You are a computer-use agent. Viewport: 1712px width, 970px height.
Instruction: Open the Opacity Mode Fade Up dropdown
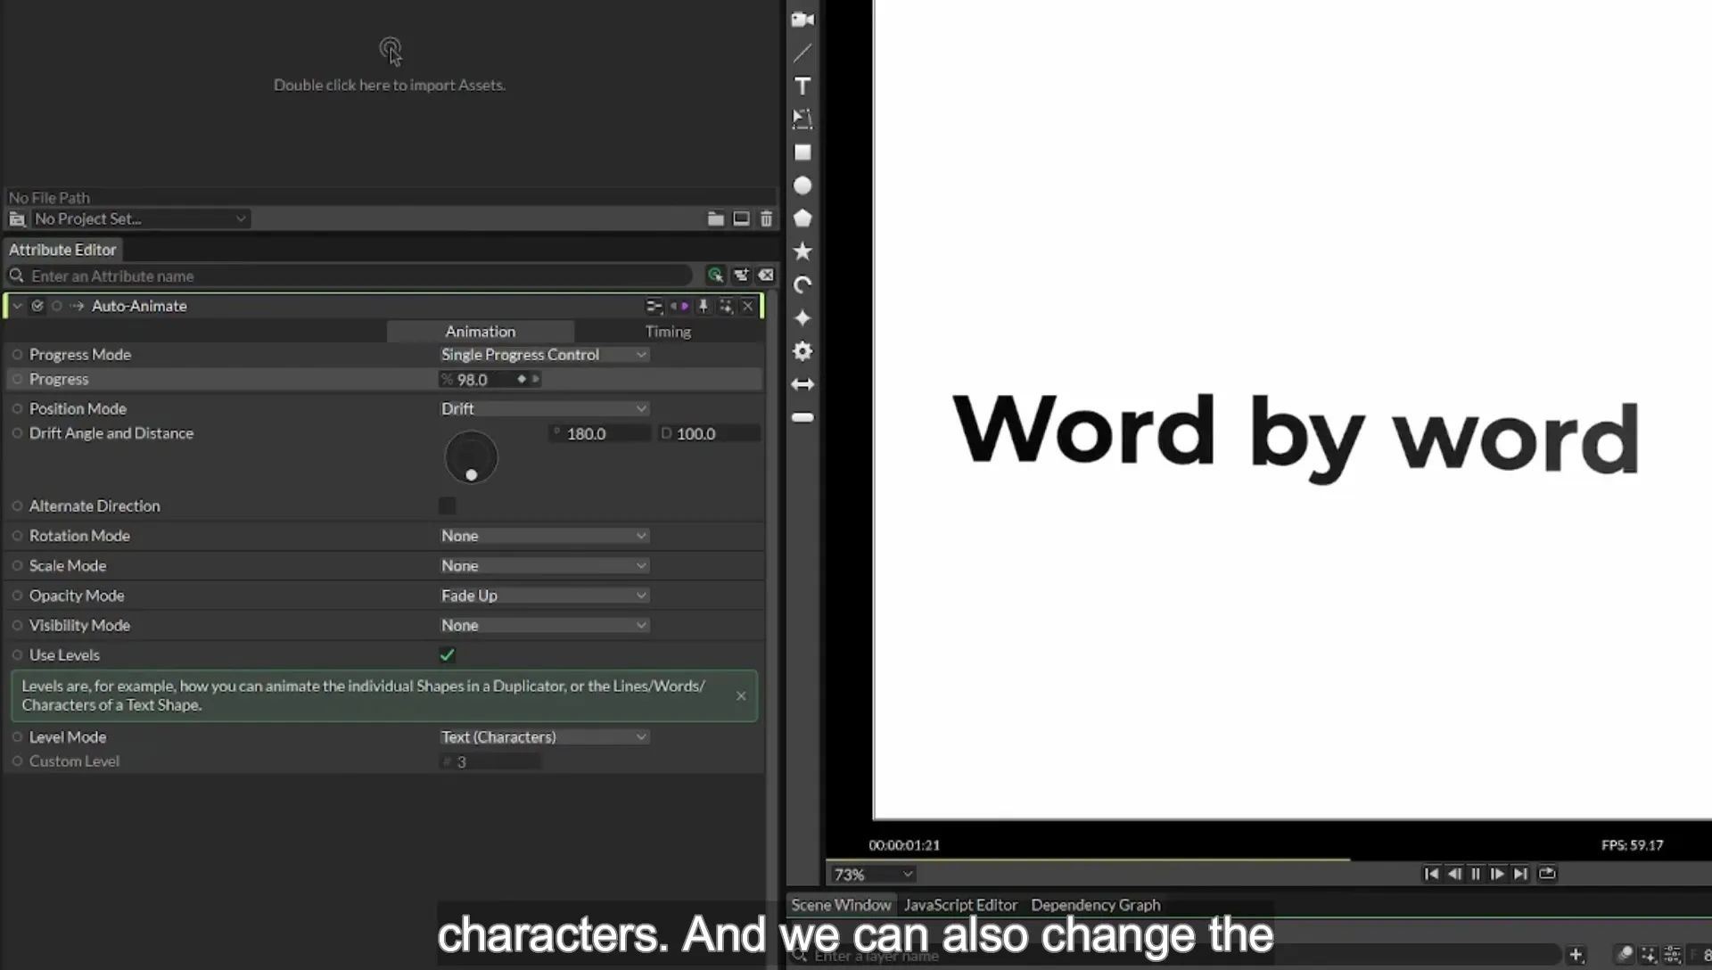coord(544,596)
